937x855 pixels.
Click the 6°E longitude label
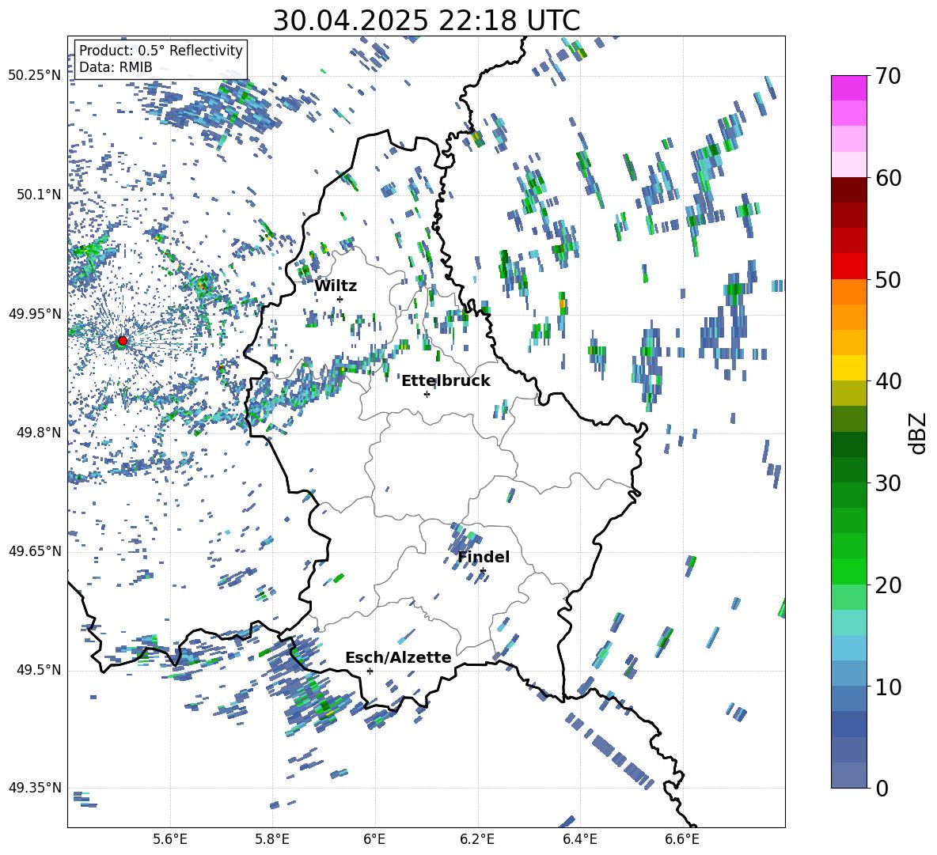tap(374, 839)
